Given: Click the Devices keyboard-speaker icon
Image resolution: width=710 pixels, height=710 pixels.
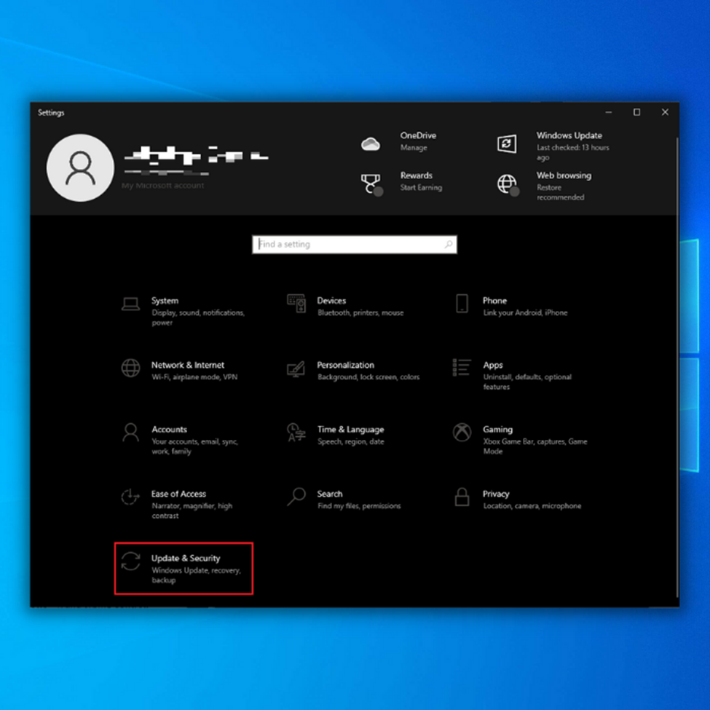Looking at the screenshot, I should click(296, 304).
